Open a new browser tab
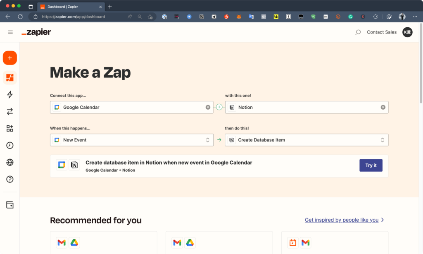This screenshot has height=254, width=423. tap(110, 7)
